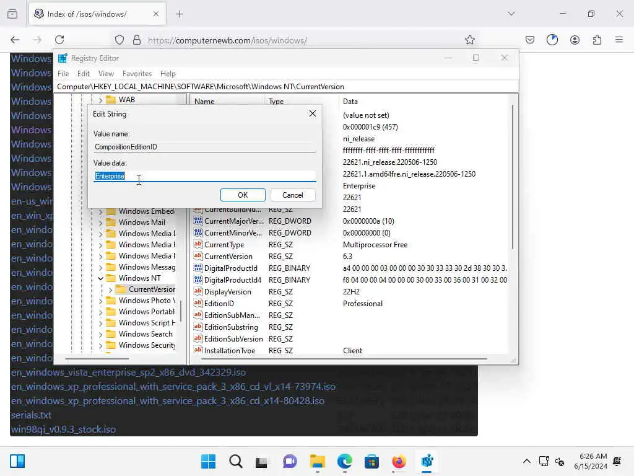Screen dimensions: 634x476
Task: Open the Widgets panel on the taskbar
Action: click(17, 461)
